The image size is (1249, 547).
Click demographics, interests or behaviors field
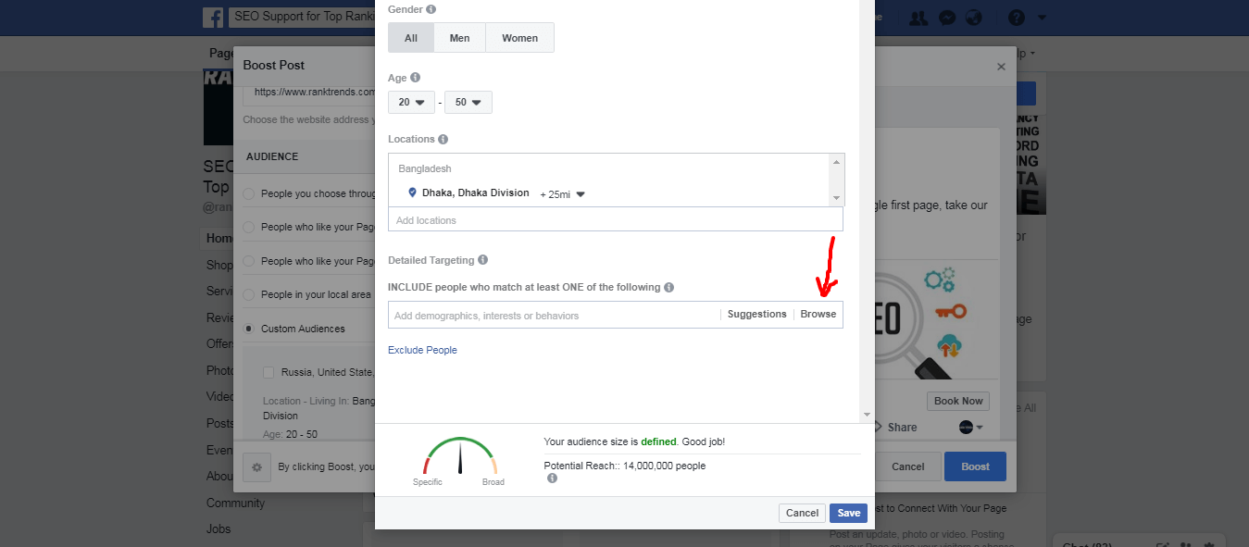554,315
